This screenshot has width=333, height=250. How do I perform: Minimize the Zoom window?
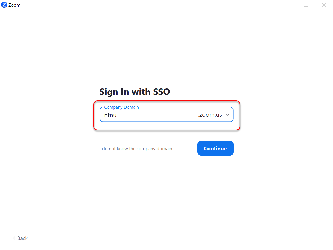[288, 5]
